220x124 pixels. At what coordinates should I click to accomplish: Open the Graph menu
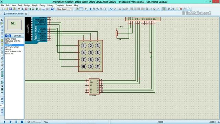click(x=35, y=6)
